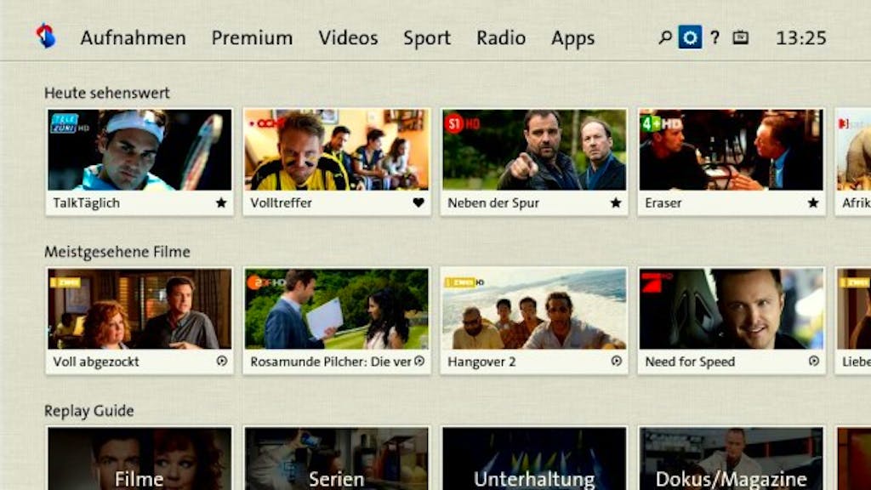Image resolution: width=871 pixels, height=490 pixels.
Task: Toggle the star on Neben der Spur
Action: tap(614, 202)
